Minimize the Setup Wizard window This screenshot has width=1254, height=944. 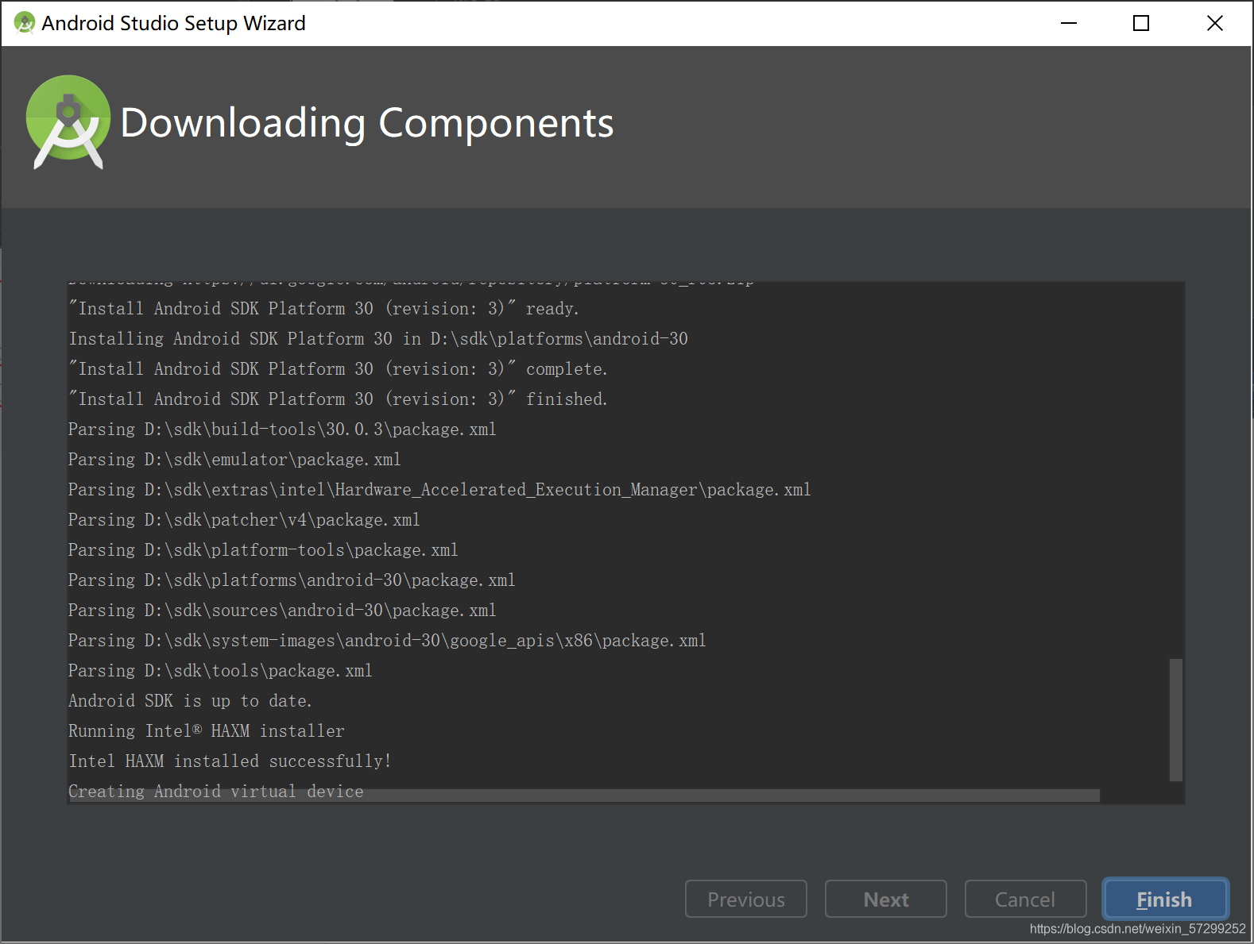tap(1068, 23)
